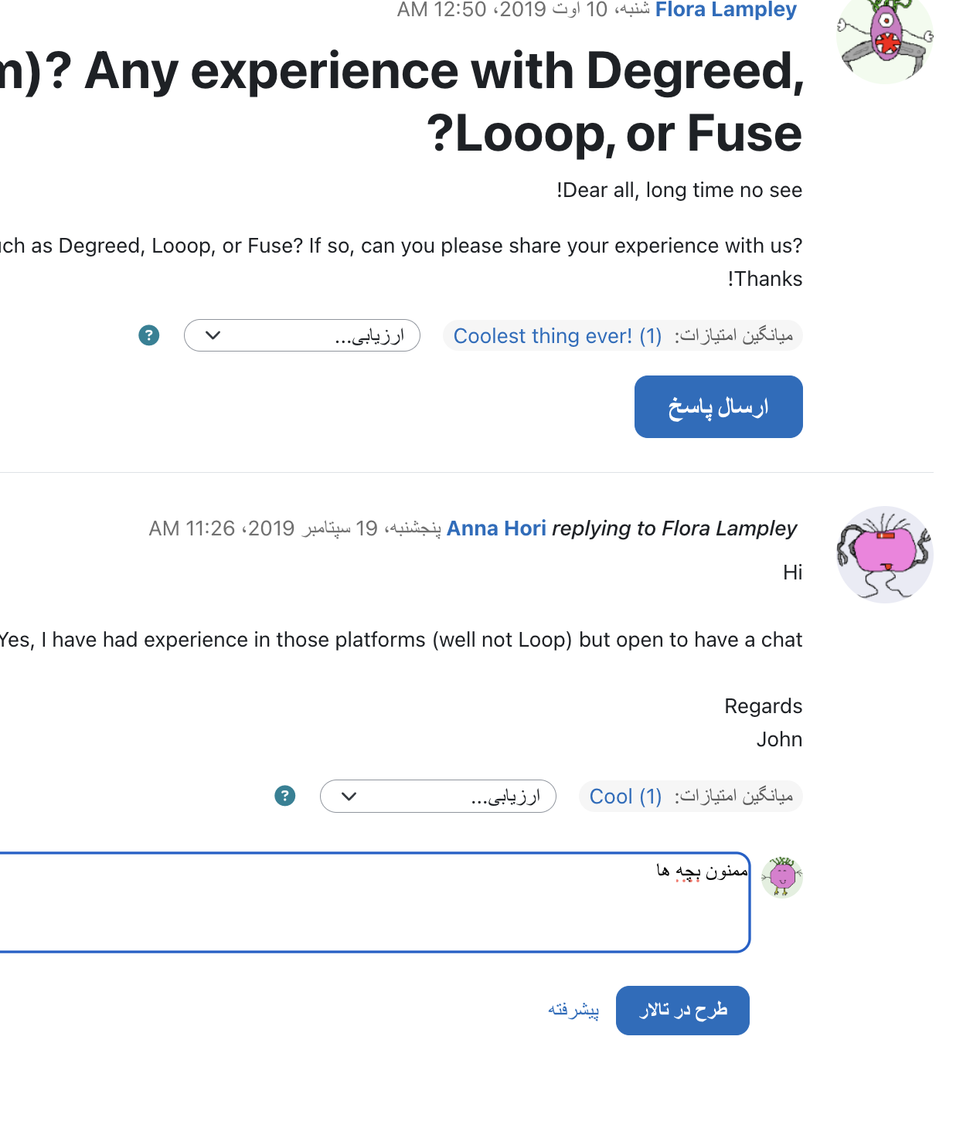View the 'Cool (1)' rating details
The image size is (963, 1145).
point(625,797)
